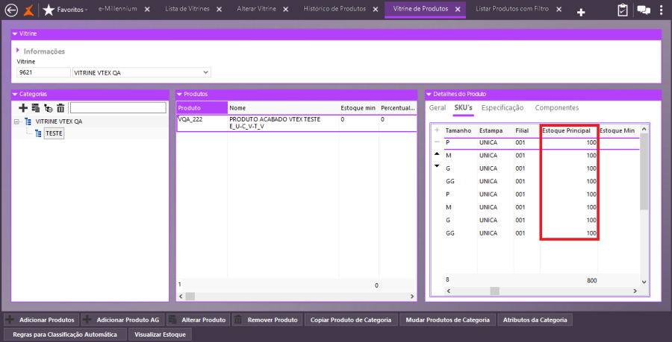Add SKU row with plus icon
The width and height of the screenshot is (672, 342).
coord(437,130)
